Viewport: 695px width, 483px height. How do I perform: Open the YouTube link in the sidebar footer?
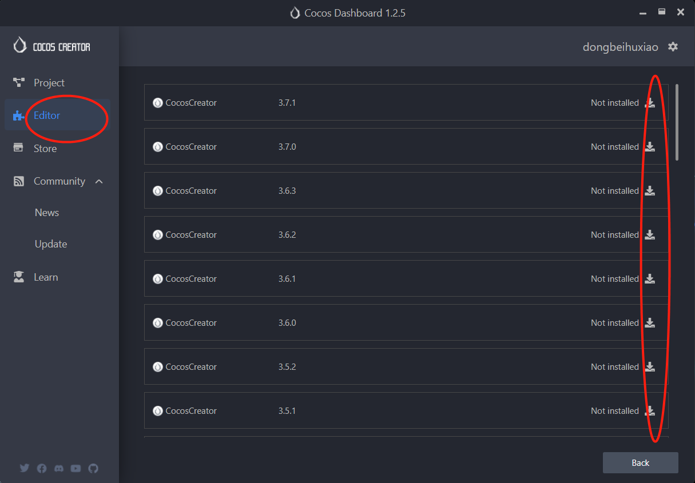pyautogui.click(x=76, y=468)
